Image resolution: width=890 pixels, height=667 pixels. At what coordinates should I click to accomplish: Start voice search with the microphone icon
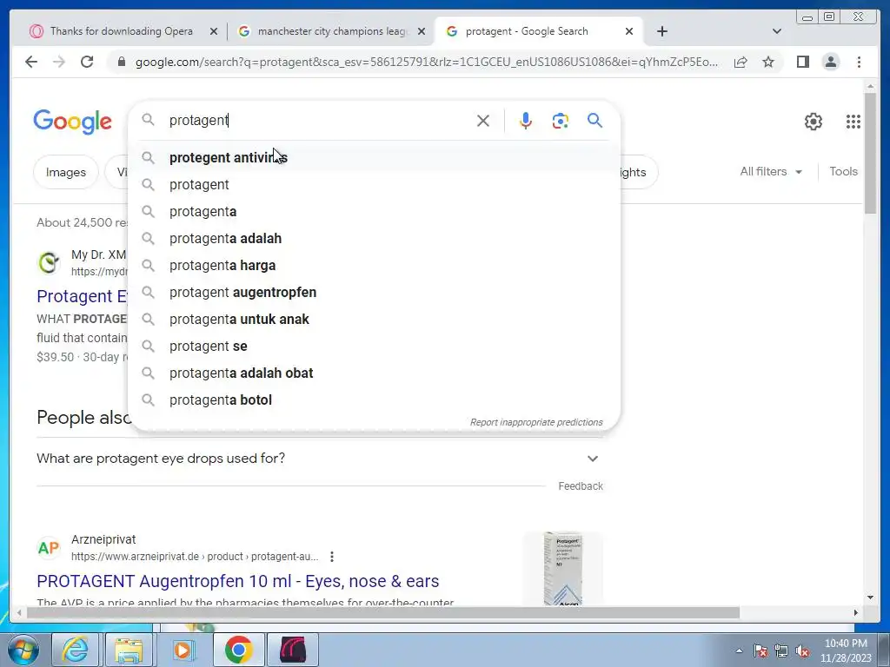(x=526, y=121)
